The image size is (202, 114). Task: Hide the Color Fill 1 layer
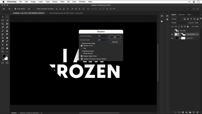[172, 38]
